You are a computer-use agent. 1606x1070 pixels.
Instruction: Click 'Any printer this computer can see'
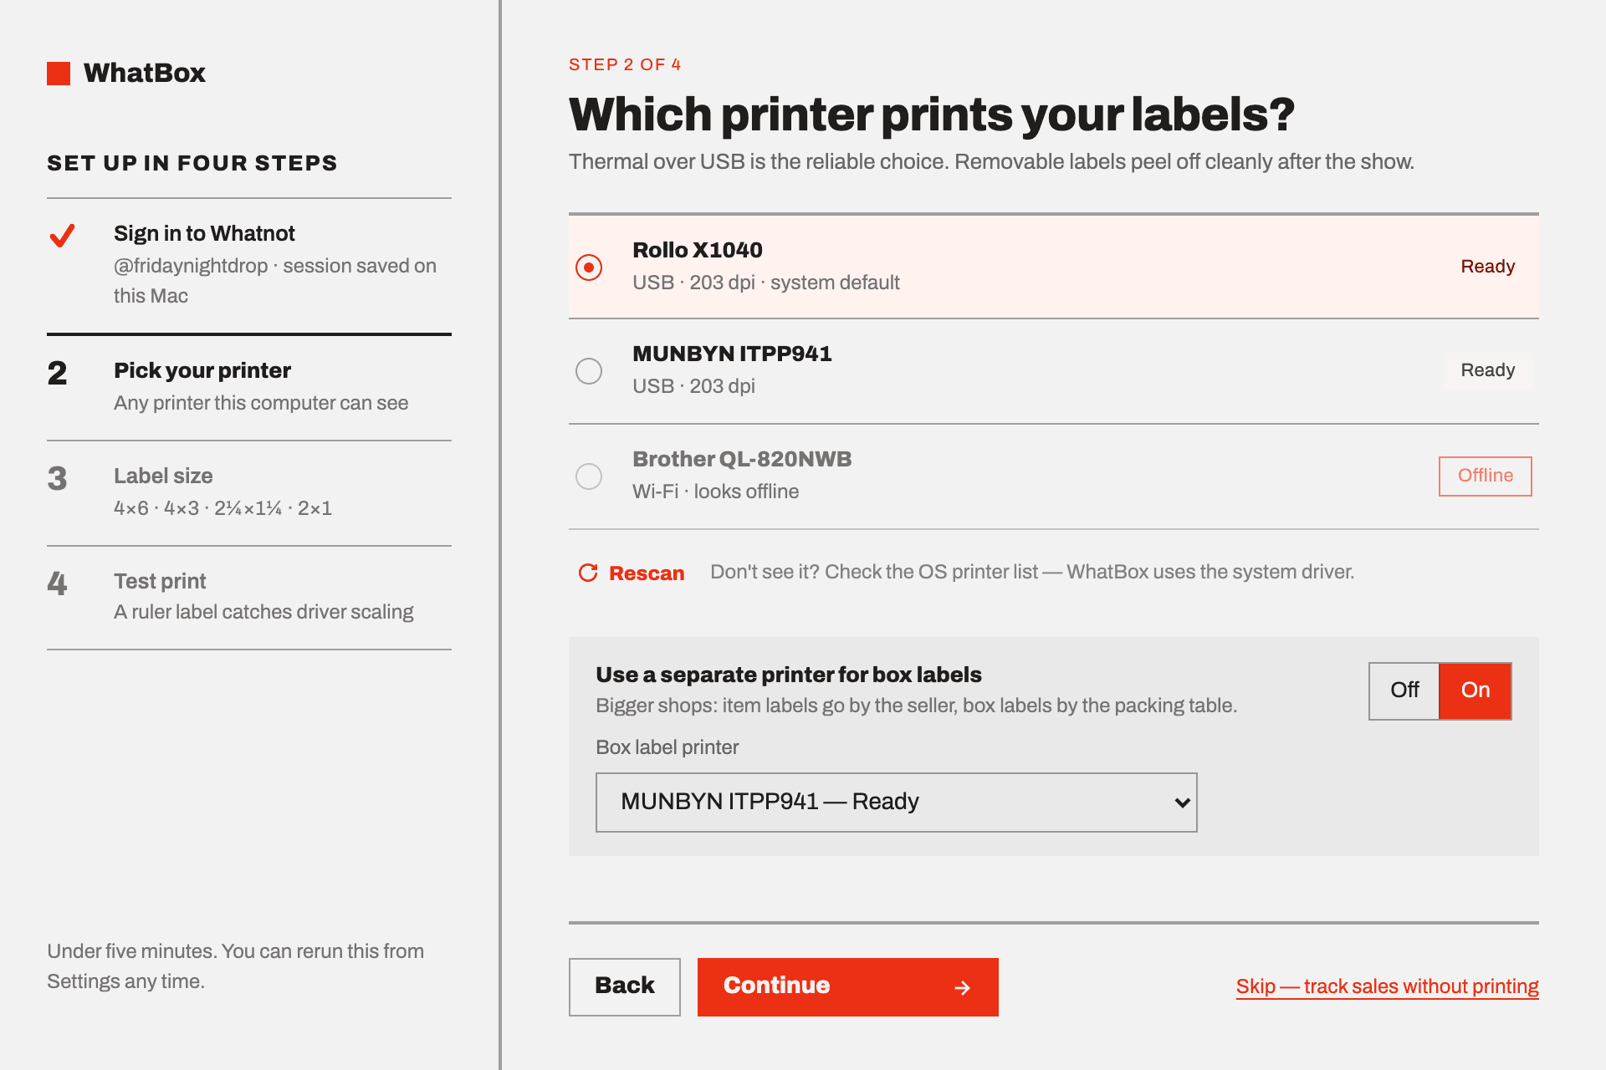(x=261, y=403)
